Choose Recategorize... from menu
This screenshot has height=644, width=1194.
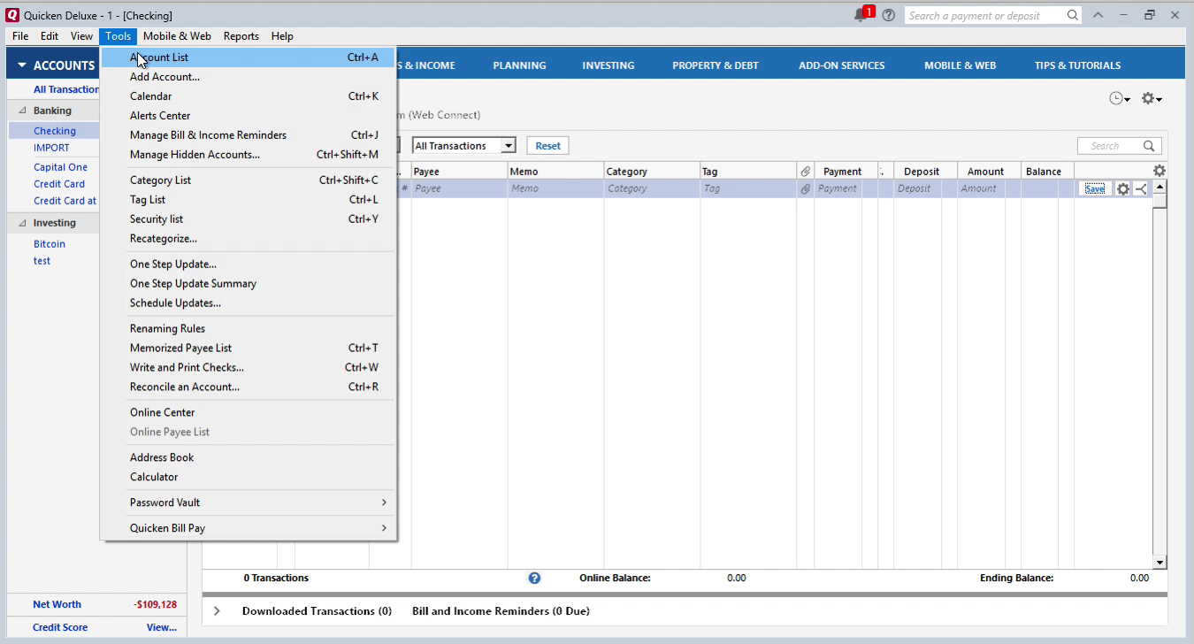[x=248, y=239]
